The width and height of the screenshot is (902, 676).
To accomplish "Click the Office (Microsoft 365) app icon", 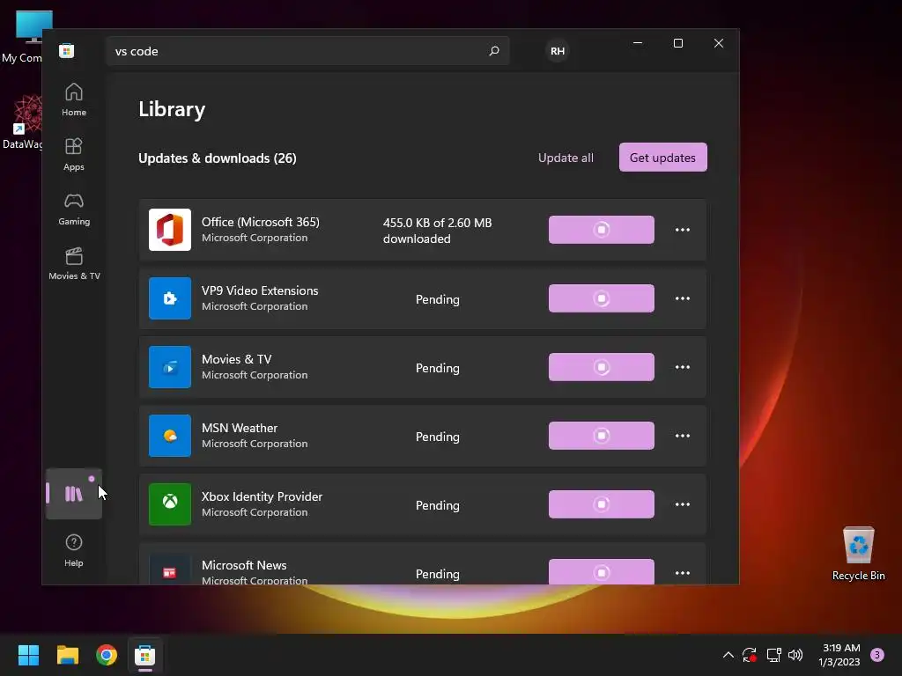I will point(170,230).
